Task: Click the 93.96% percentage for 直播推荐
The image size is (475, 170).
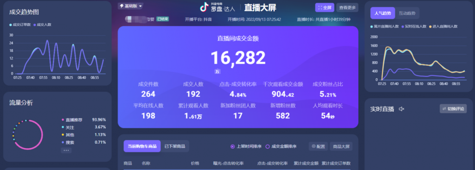Action: (99, 120)
